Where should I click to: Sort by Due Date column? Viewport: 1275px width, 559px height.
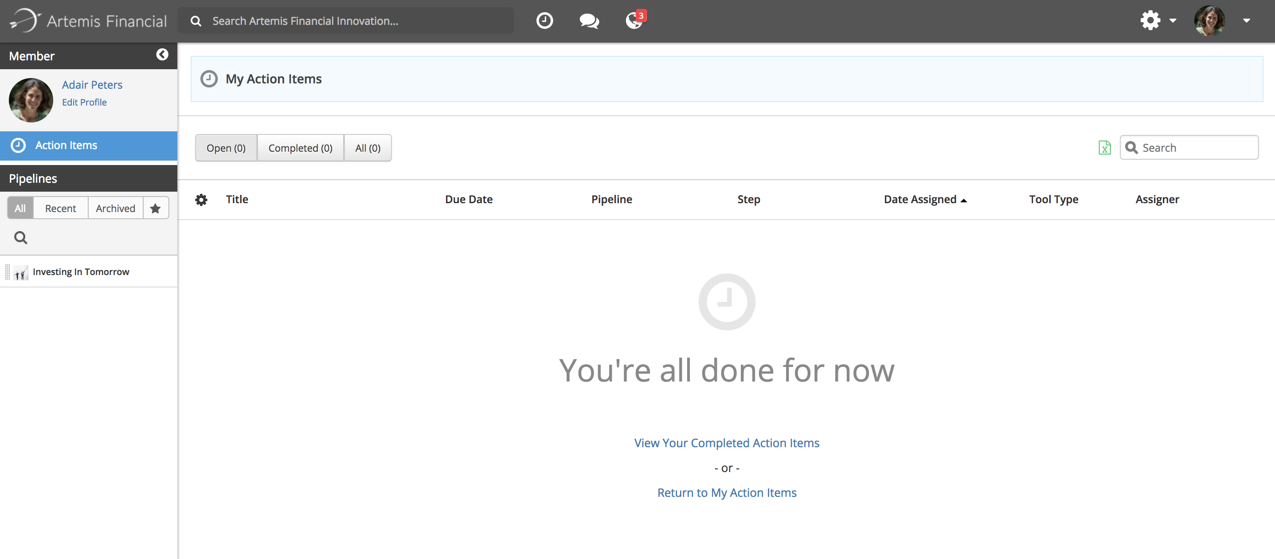[x=469, y=200]
